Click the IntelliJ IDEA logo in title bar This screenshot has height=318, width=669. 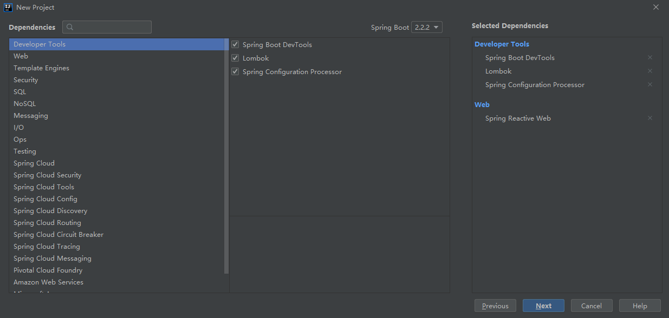8,8
